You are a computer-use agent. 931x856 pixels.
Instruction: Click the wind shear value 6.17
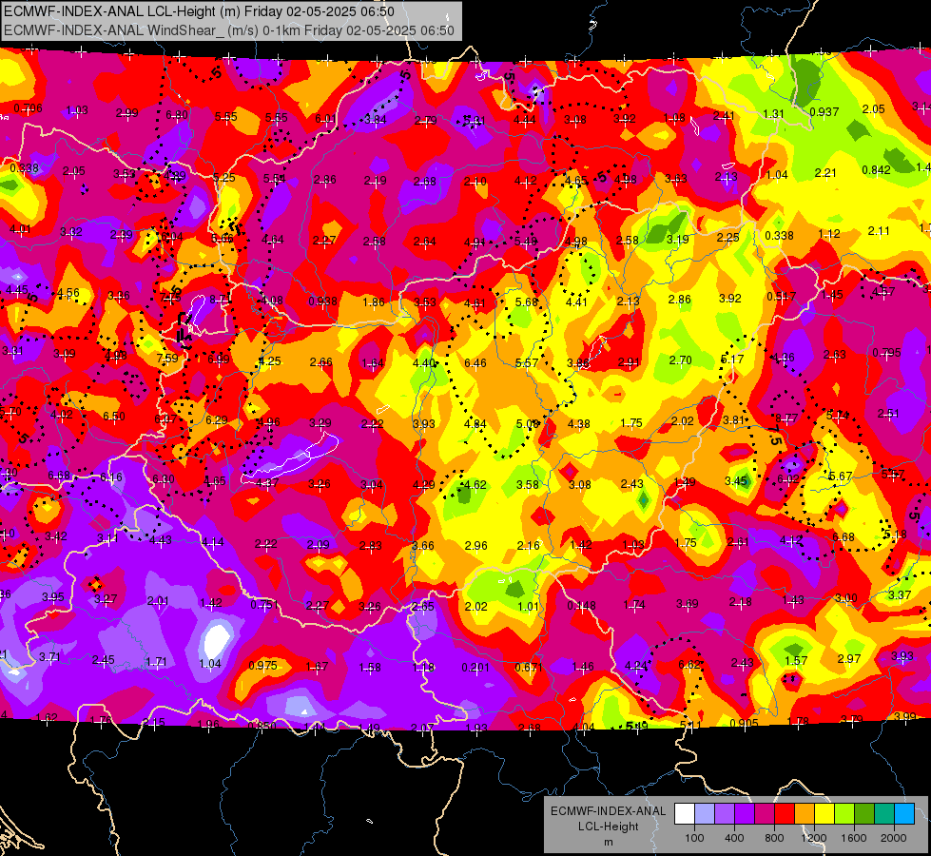732,359
